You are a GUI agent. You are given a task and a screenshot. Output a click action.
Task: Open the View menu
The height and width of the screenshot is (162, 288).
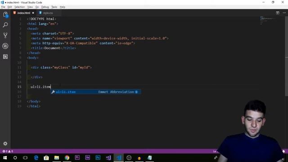(x=30, y=7)
